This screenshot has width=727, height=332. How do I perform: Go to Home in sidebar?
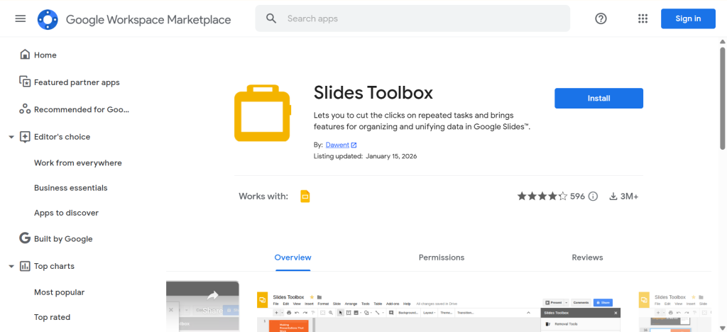[45, 55]
